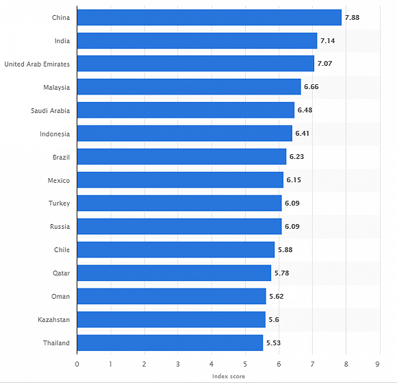Select the Qatar bar
397x383 pixels.
click(x=174, y=273)
